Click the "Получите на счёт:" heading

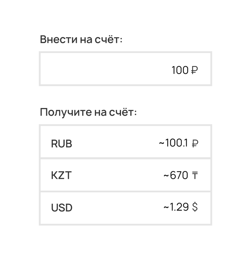tap(88, 112)
